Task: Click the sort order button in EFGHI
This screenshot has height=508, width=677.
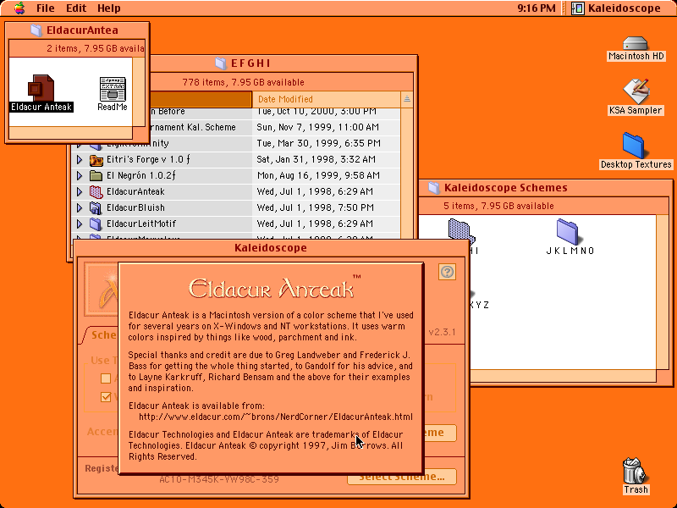Action: coord(407,99)
